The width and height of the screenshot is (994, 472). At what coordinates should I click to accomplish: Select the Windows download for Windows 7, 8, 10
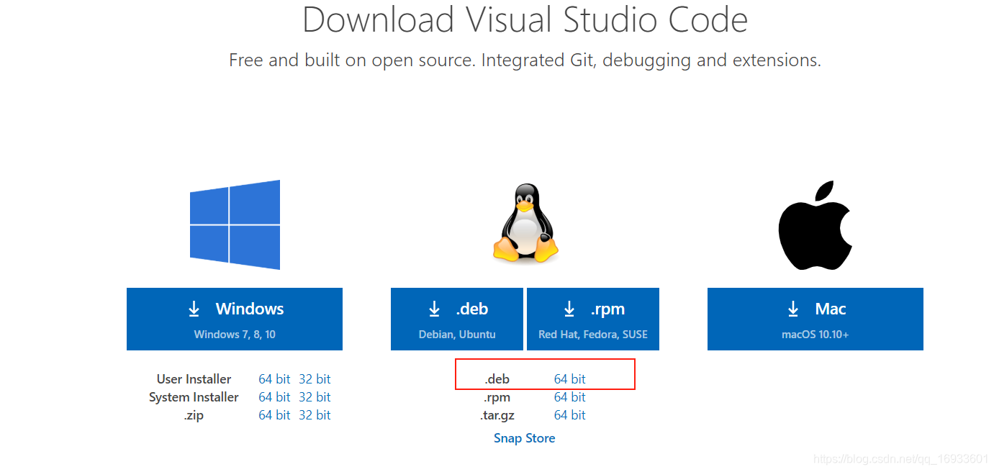(x=235, y=319)
